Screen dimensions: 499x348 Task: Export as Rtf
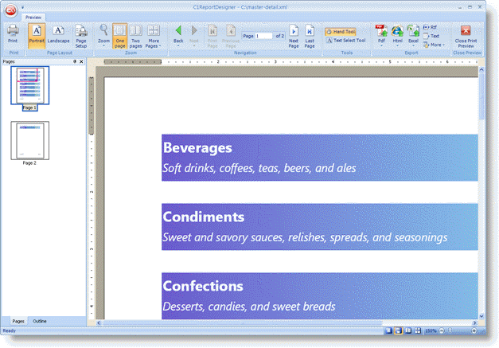(431, 27)
